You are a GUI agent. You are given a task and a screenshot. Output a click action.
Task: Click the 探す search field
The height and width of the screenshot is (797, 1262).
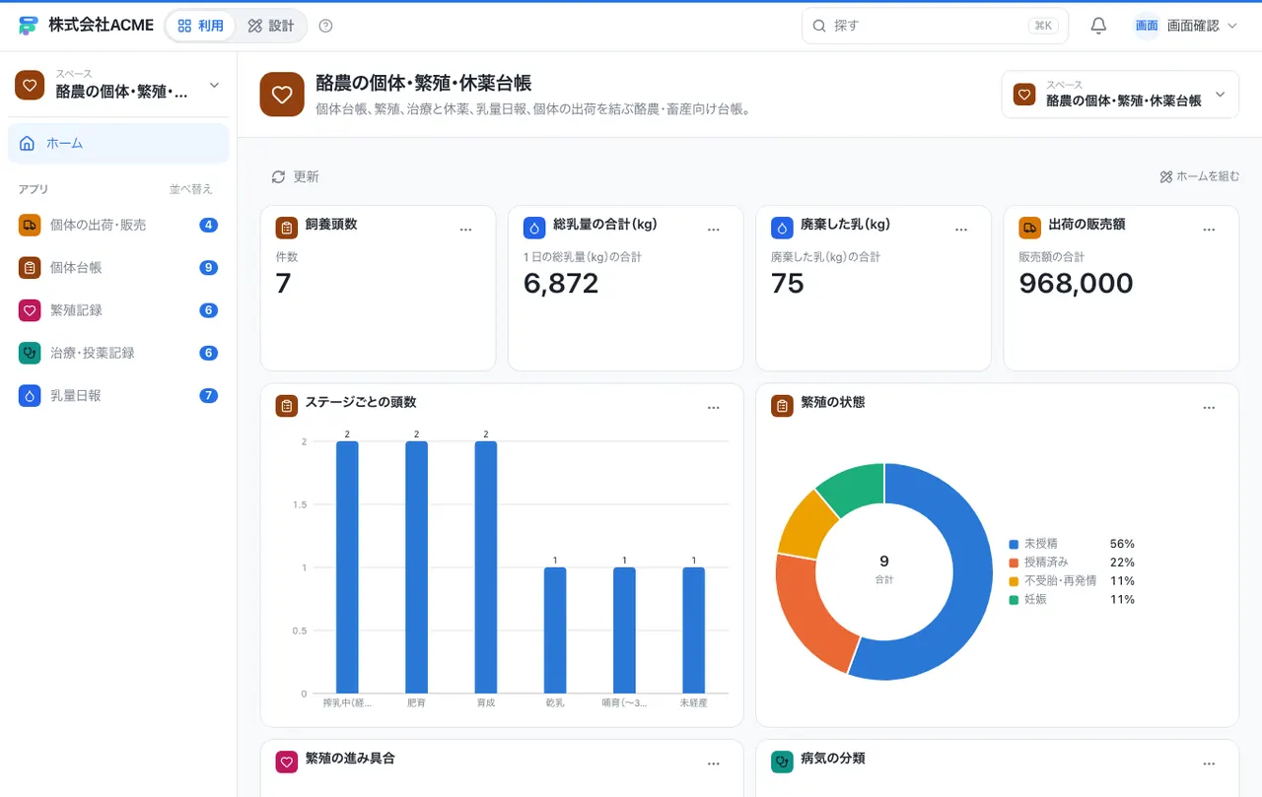pyautogui.click(x=935, y=26)
